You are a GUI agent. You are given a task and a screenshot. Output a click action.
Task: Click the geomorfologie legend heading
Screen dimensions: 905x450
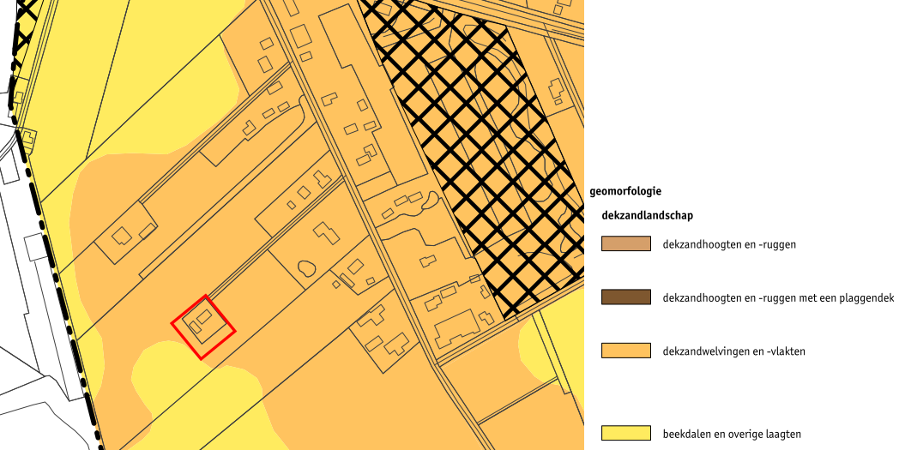pyautogui.click(x=625, y=191)
